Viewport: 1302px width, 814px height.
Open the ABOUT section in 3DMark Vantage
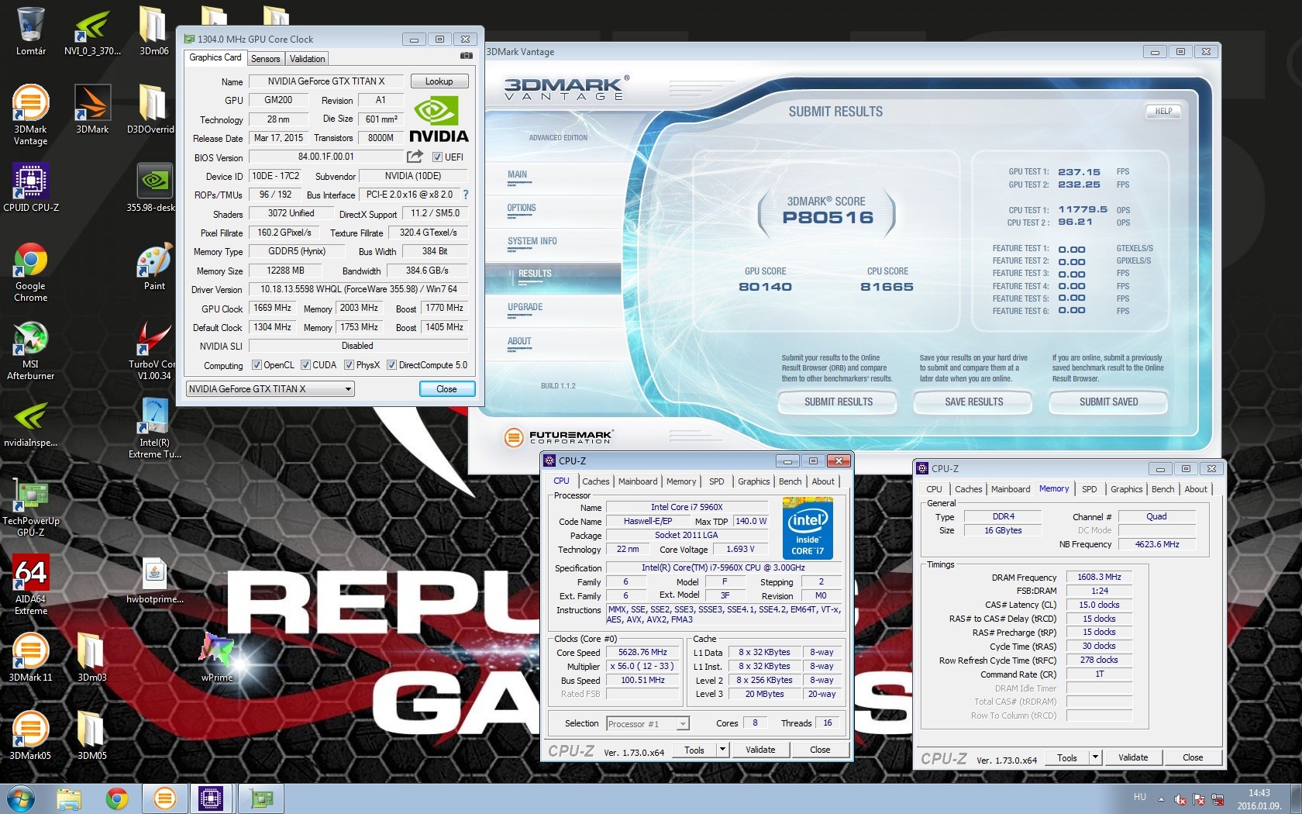point(519,342)
